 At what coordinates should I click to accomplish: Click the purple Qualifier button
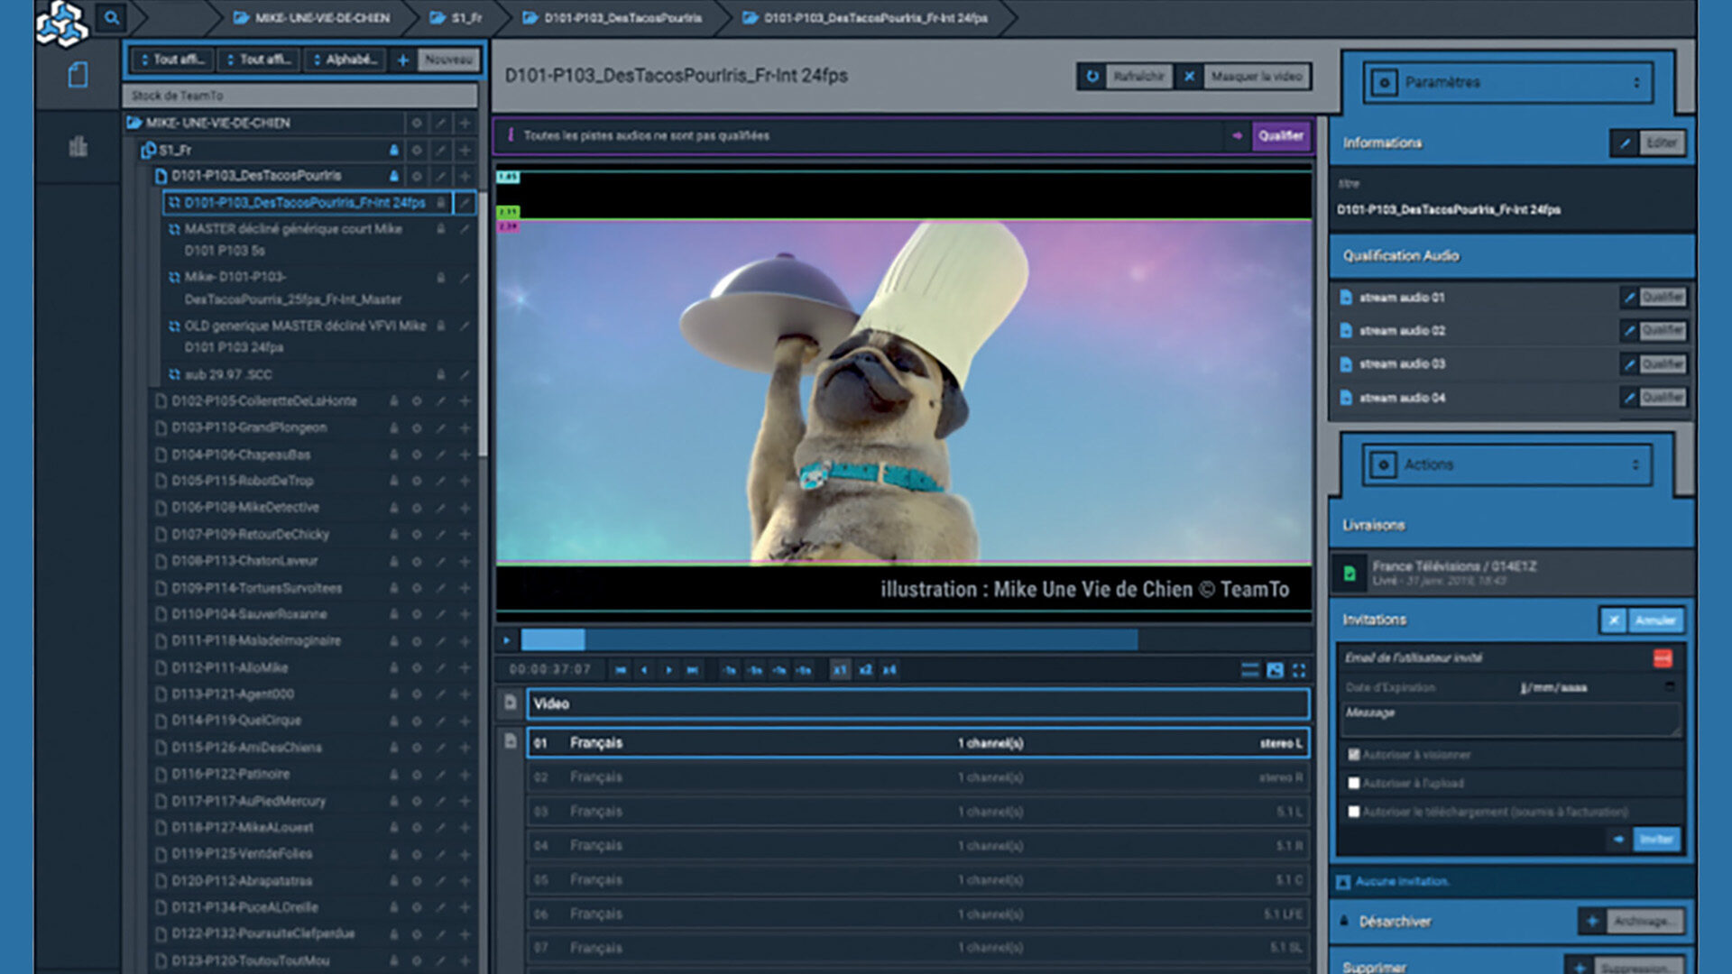[1280, 135]
